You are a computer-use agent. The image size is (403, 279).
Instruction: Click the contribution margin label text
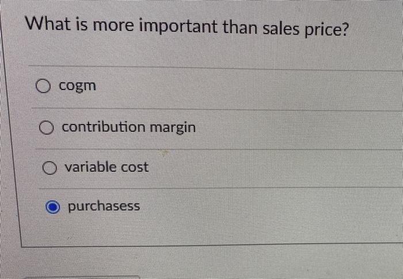(x=129, y=127)
